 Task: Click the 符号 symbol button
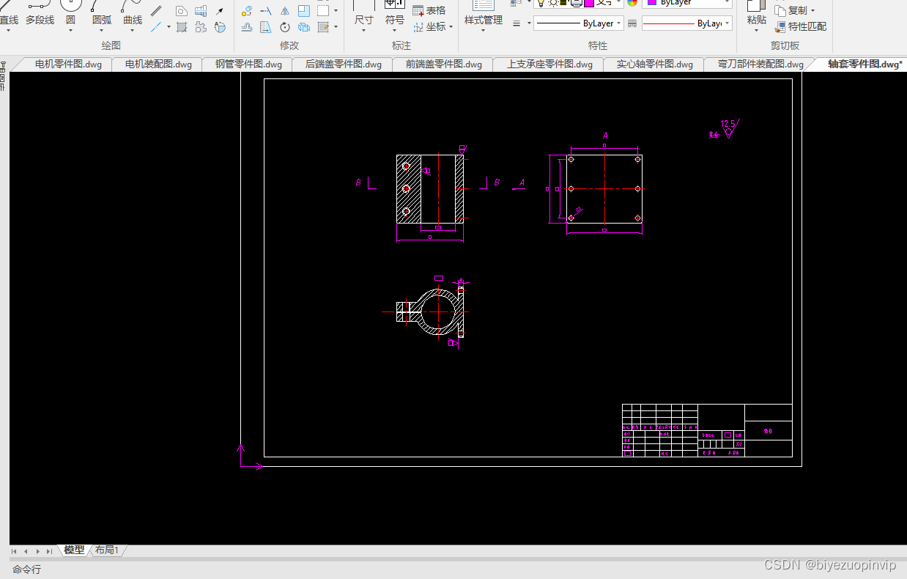point(395,13)
